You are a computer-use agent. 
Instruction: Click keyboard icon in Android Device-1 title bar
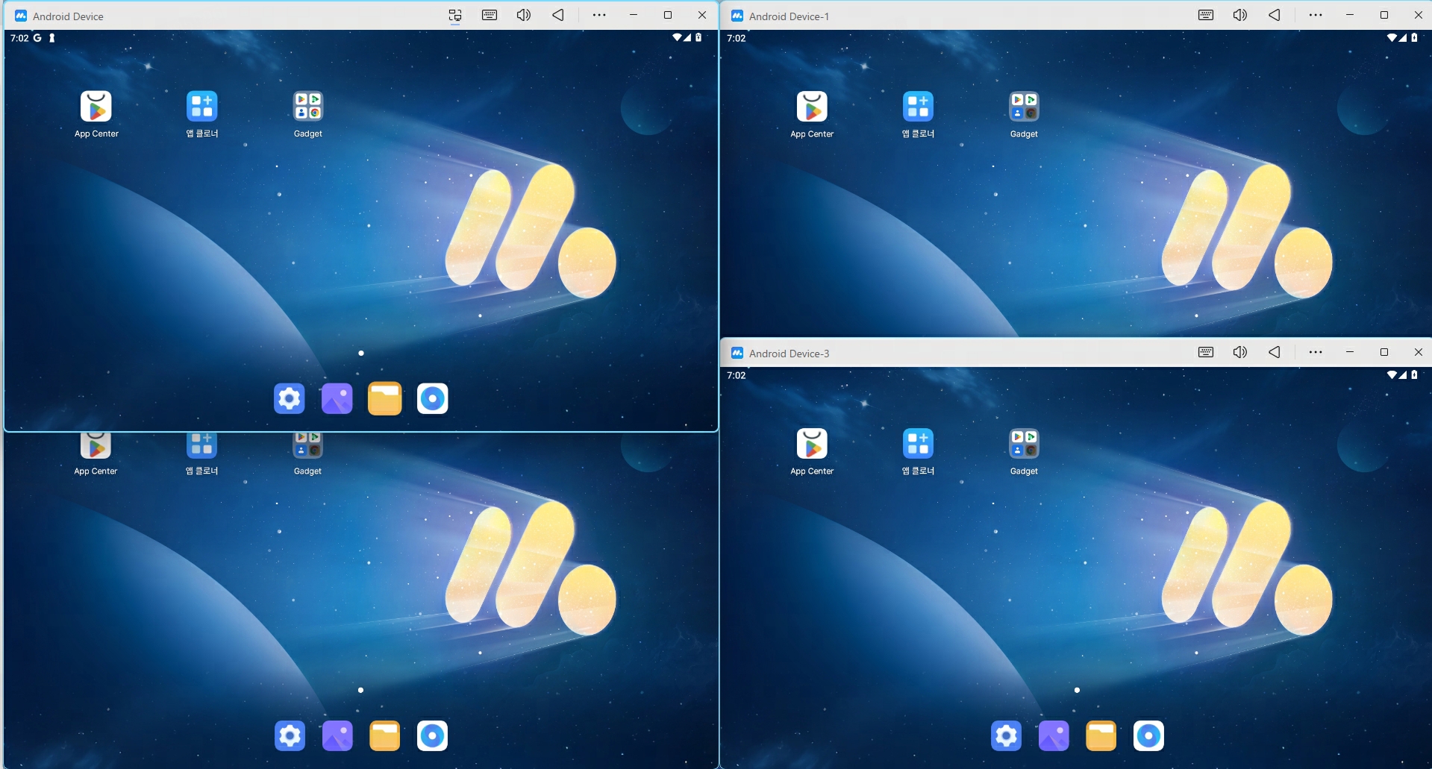(1206, 15)
